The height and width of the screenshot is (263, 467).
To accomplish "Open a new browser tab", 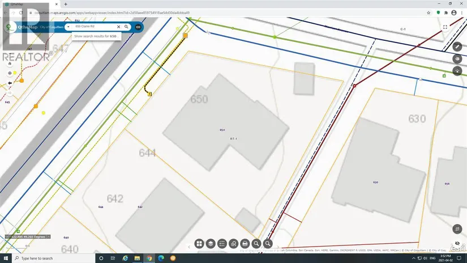I will pyautogui.click(x=66, y=4).
